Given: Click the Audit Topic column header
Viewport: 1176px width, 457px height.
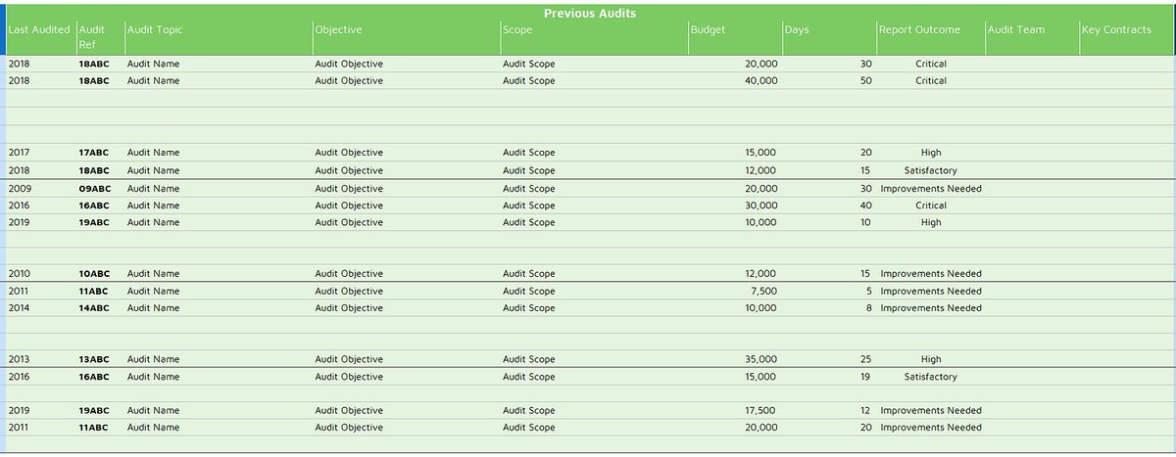Looking at the screenshot, I should 155,29.
